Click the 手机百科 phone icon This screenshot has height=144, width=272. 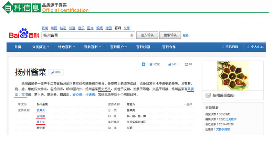(x=222, y=47)
